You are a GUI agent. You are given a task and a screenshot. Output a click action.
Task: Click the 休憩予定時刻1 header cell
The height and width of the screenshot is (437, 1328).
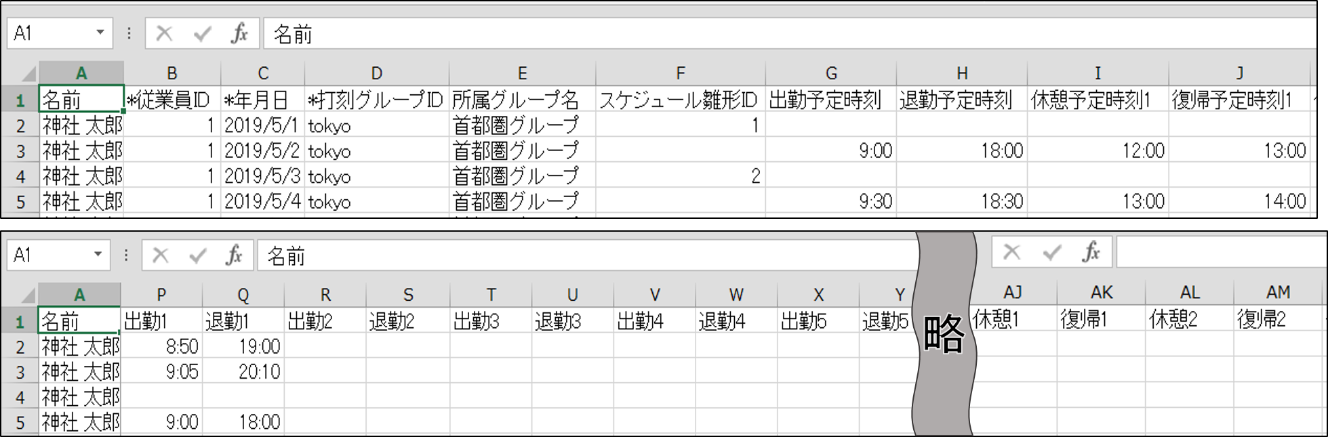tap(1098, 100)
